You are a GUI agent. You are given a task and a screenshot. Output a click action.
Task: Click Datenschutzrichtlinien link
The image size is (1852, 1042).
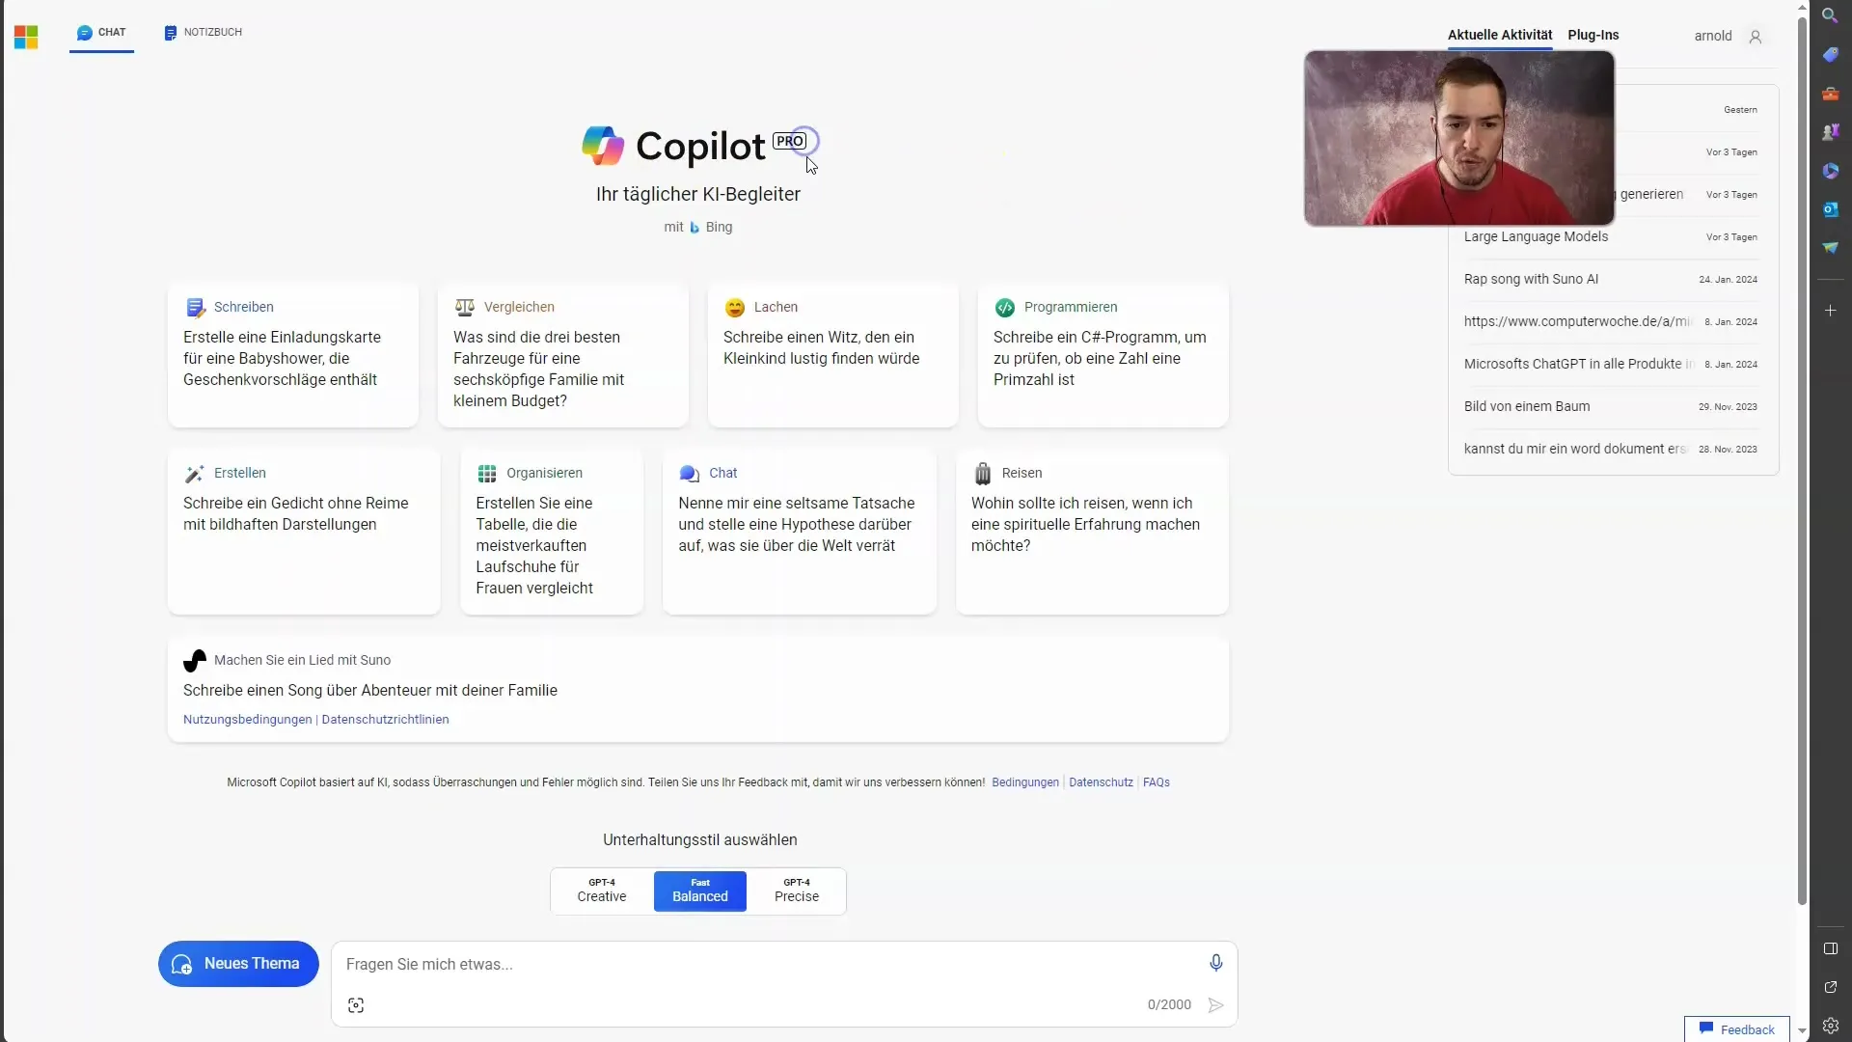point(386,719)
